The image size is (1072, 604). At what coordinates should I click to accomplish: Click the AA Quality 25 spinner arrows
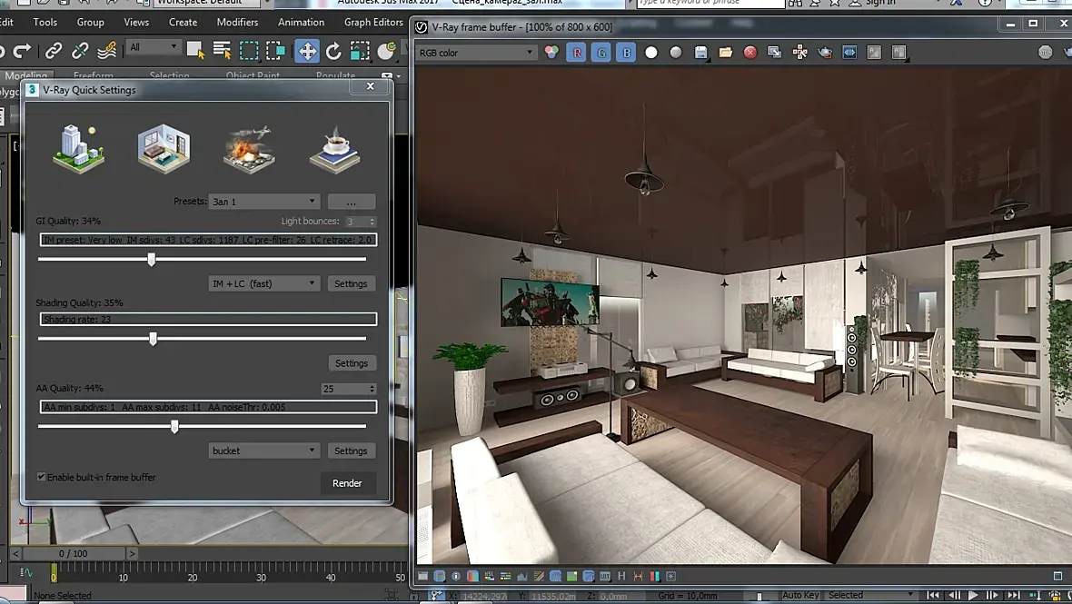372,389
